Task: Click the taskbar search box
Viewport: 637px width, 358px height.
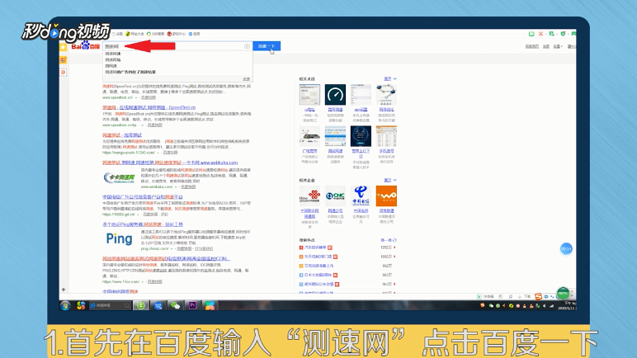Action: 110,305
